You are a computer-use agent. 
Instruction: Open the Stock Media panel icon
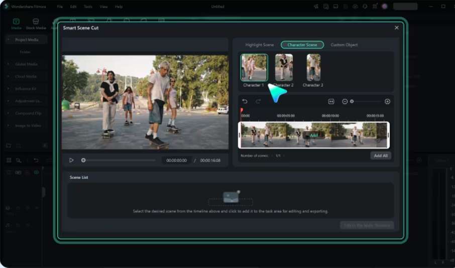36,21
